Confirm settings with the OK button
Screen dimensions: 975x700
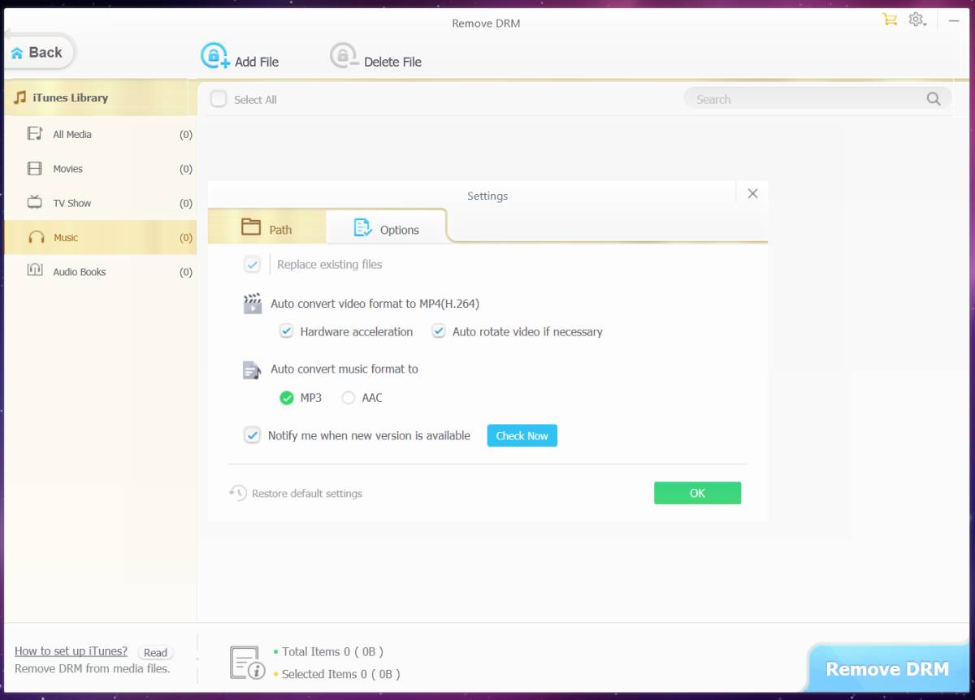[698, 493]
